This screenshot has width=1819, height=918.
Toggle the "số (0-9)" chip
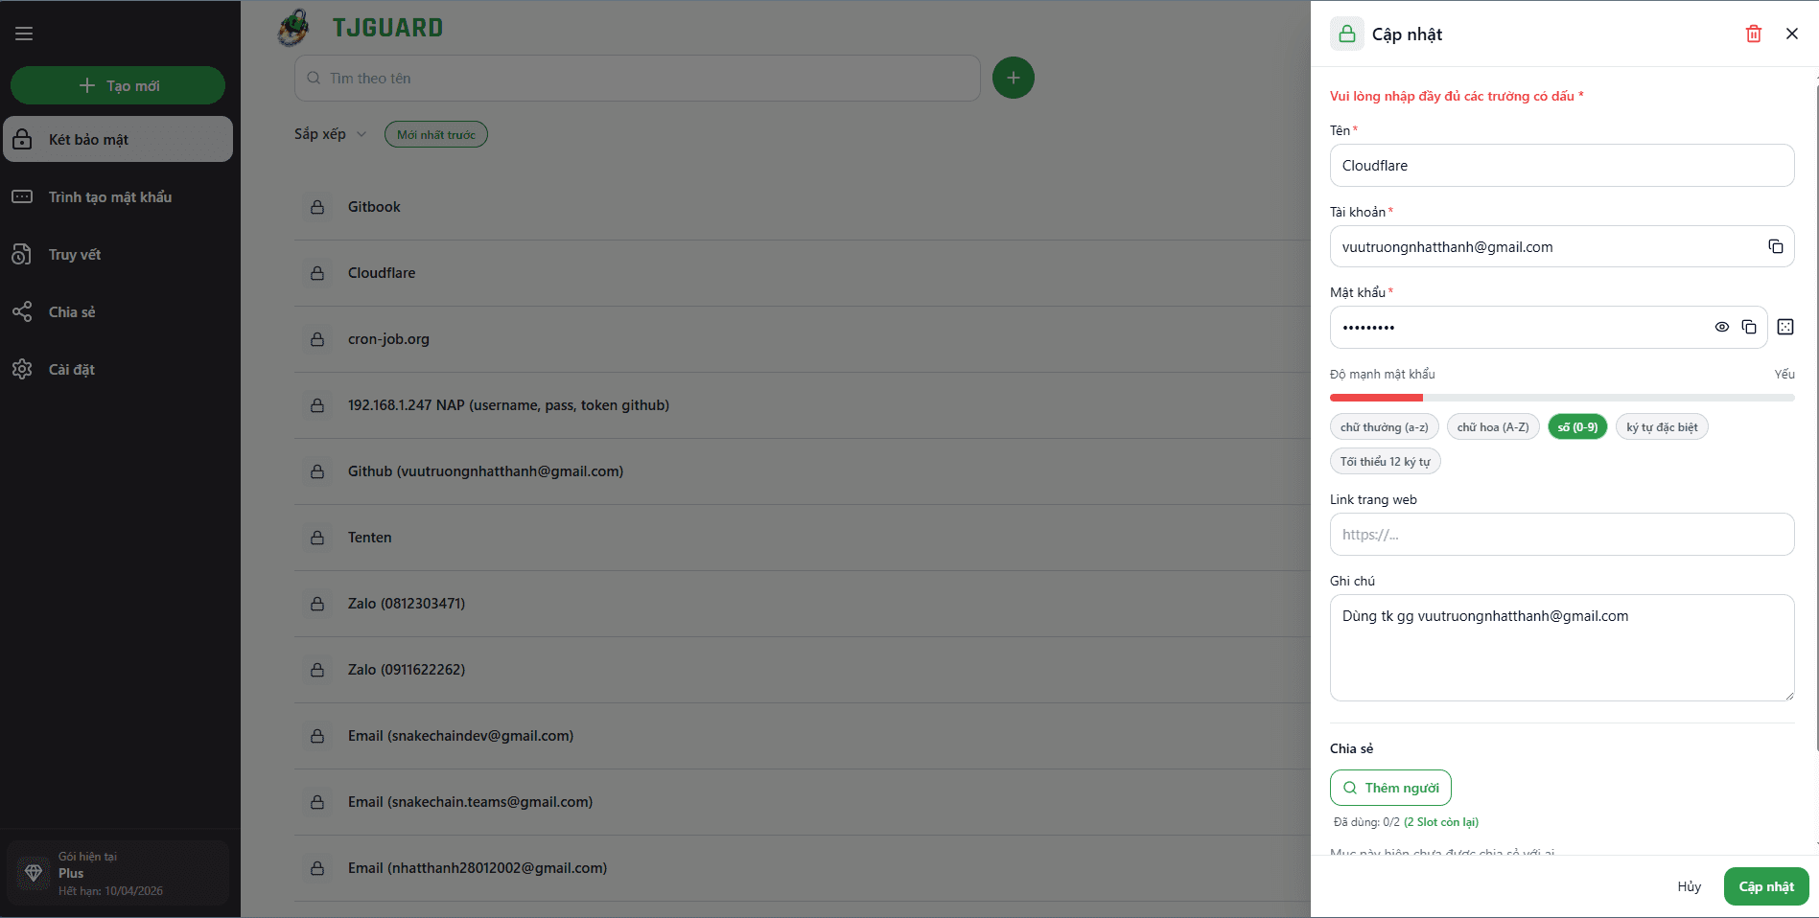tap(1576, 427)
